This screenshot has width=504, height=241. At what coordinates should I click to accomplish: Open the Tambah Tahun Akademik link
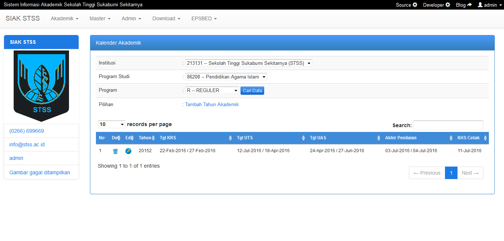point(211,104)
